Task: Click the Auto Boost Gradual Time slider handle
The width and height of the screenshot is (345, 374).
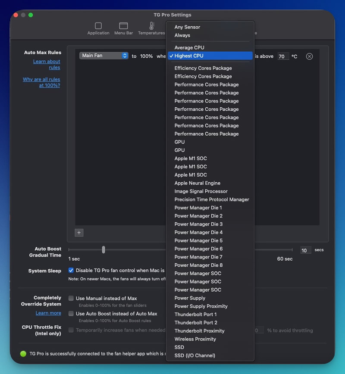Action: click(x=103, y=250)
